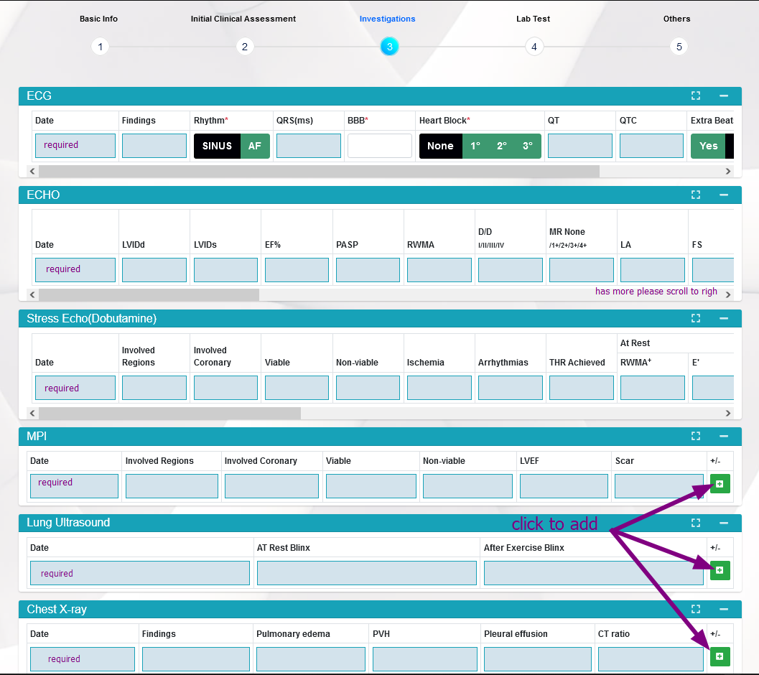The height and width of the screenshot is (675, 759).
Task: Minimize the Chest X-ray panel
Action: pyautogui.click(x=724, y=609)
